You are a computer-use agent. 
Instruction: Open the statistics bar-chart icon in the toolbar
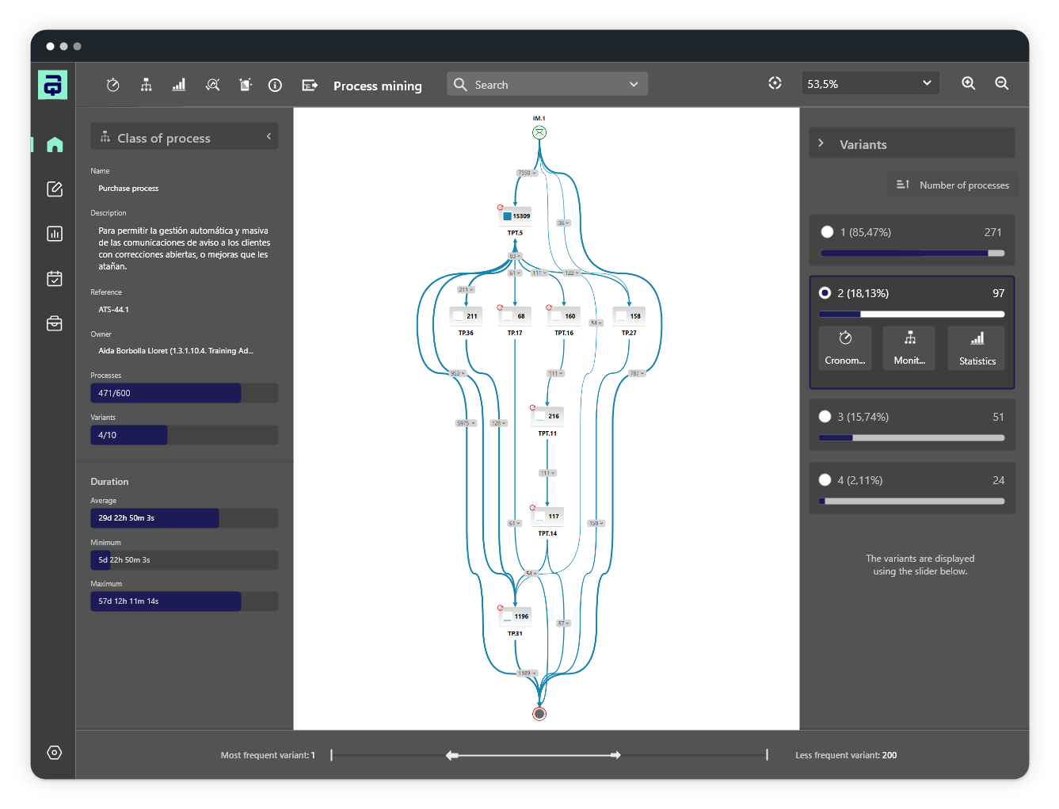pyautogui.click(x=178, y=84)
